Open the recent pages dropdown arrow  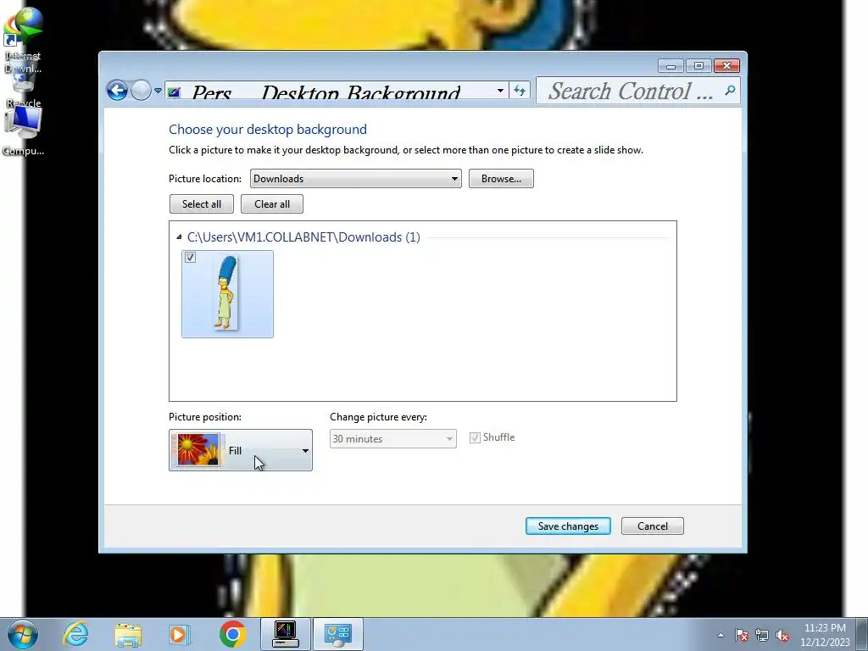point(158,91)
